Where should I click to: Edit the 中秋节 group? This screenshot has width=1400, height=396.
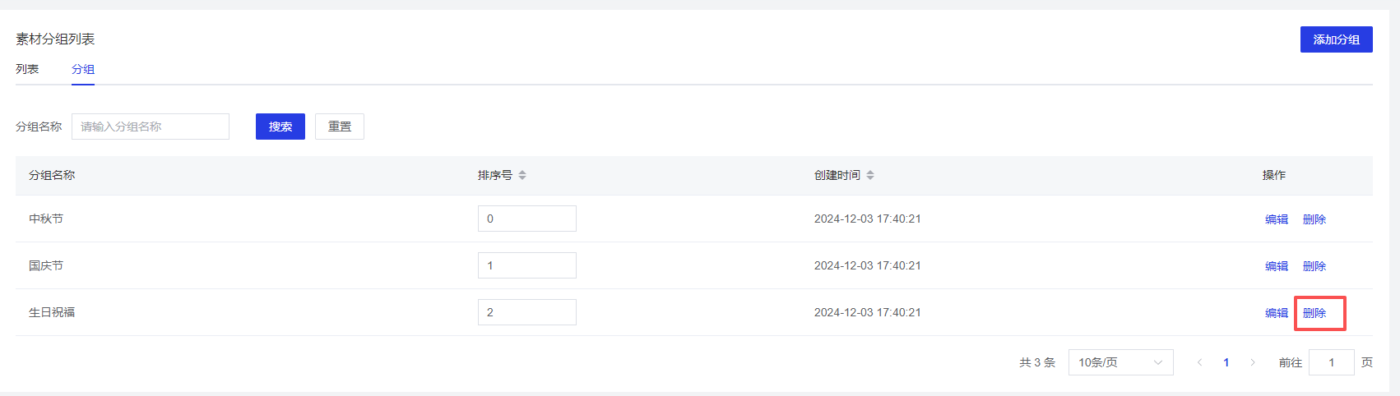point(1277,219)
